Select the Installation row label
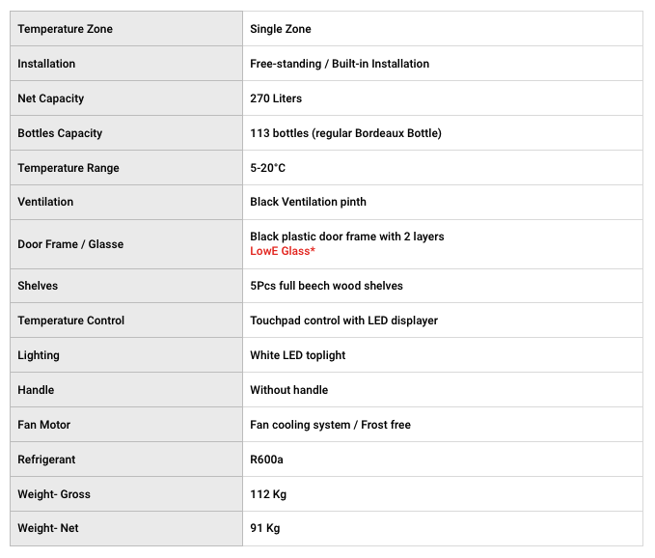This screenshot has width=655, height=558. tap(46, 64)
